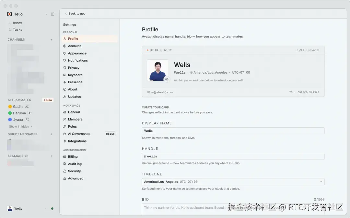Viewport: 350px width, 218px height.
Task: Open Integrations settings
Action: [89, 141]
